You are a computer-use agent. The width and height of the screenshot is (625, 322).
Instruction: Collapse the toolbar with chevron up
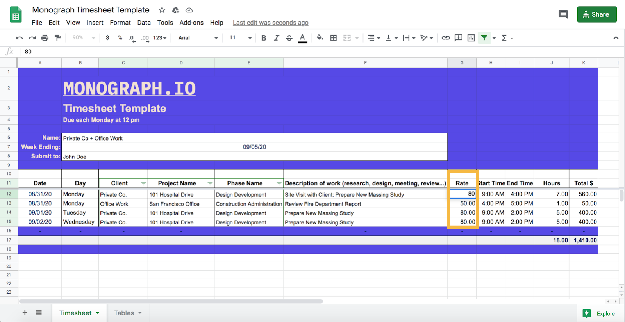616,38
